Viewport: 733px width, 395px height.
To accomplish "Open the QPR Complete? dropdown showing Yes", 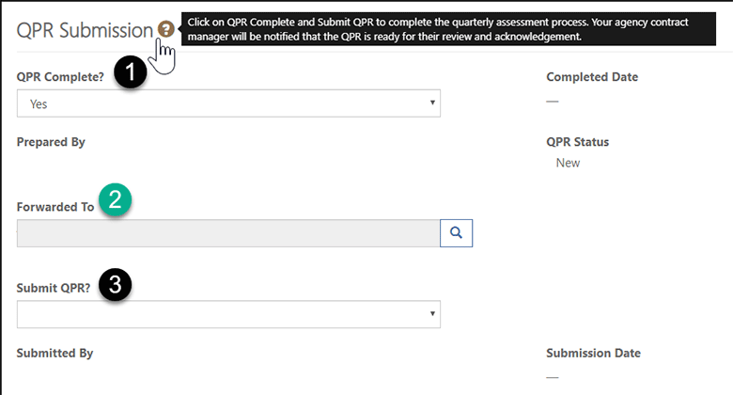I will coord(228,103).
